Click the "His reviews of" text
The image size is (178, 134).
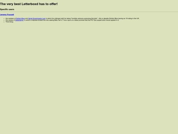click(11, 19)
